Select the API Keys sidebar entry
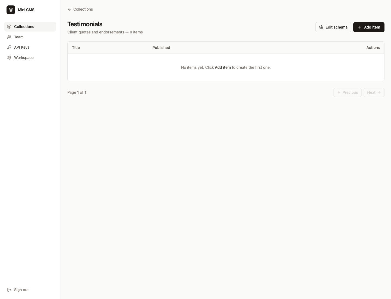 21,47
